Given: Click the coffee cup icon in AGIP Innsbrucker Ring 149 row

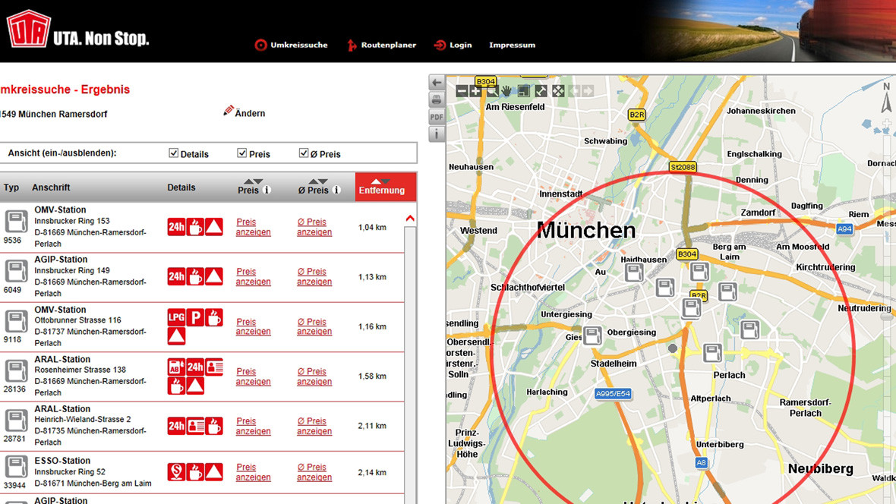Looking at the screenshot, I should (x=195, y=276).
